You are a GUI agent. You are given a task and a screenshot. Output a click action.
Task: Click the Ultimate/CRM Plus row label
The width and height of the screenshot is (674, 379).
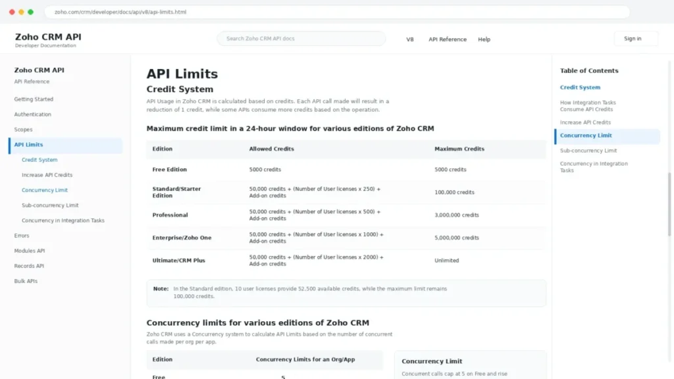tap(178, 261)
